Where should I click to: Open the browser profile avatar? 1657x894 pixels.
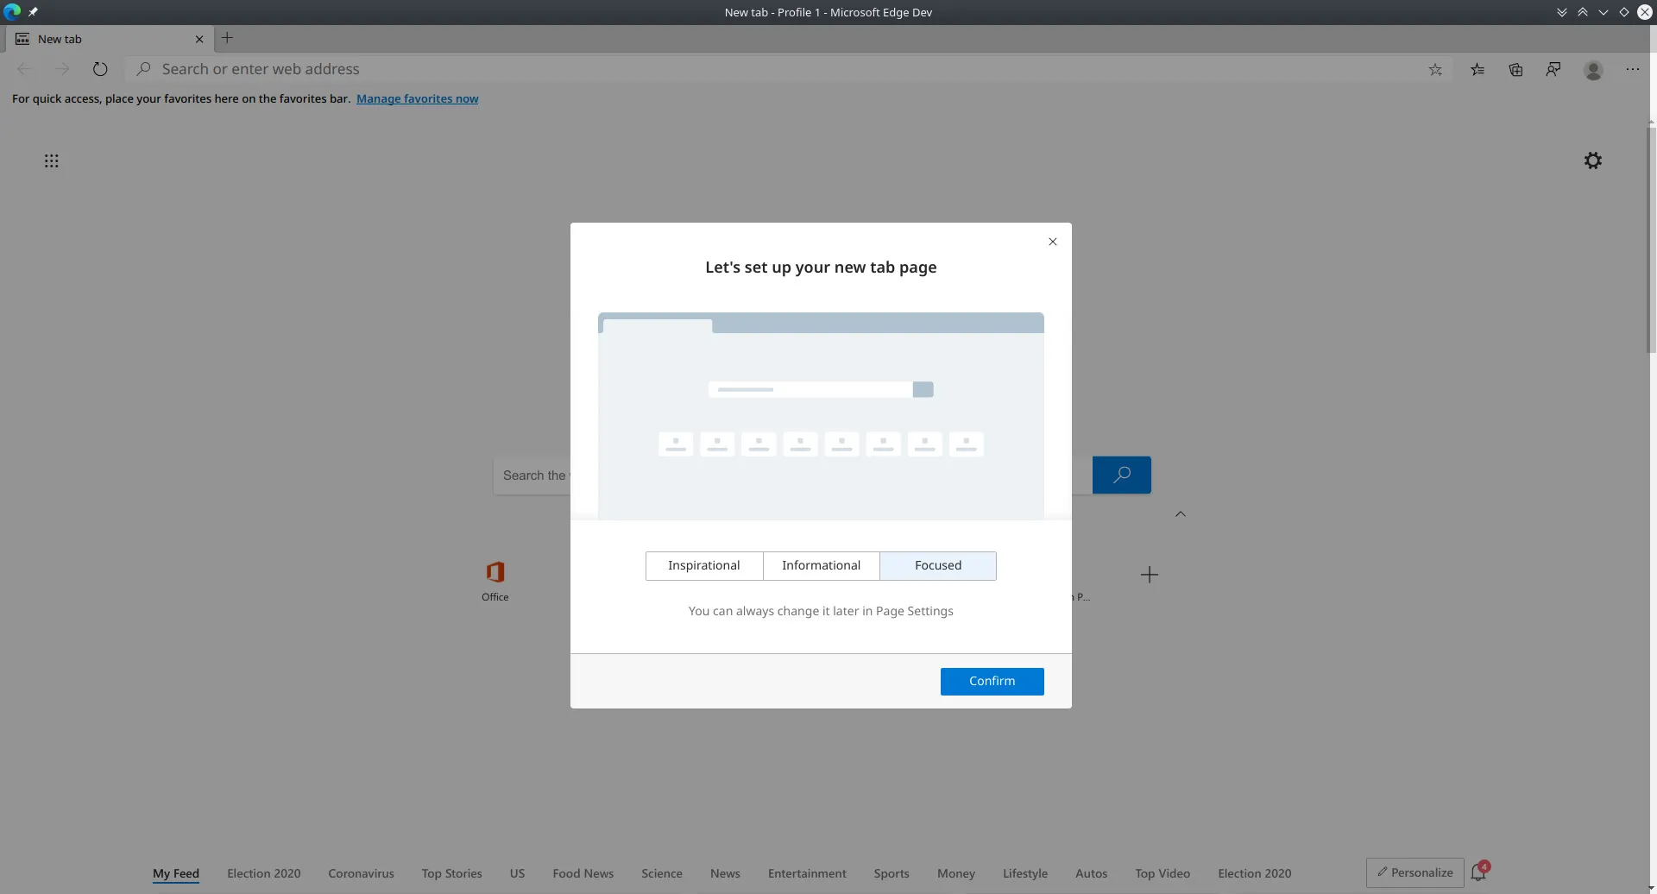tap(1592, 70)
